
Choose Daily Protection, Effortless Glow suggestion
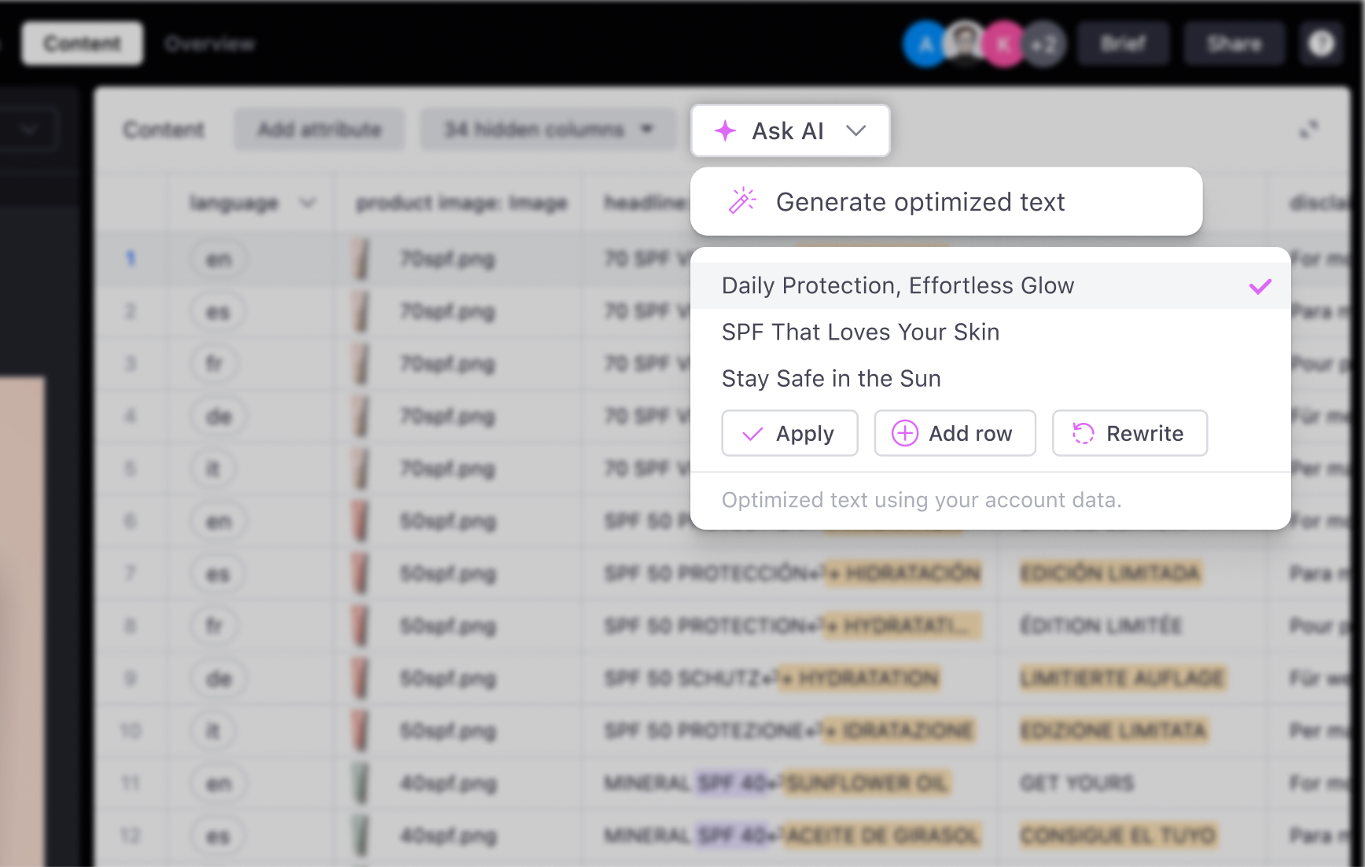[990, 285]
